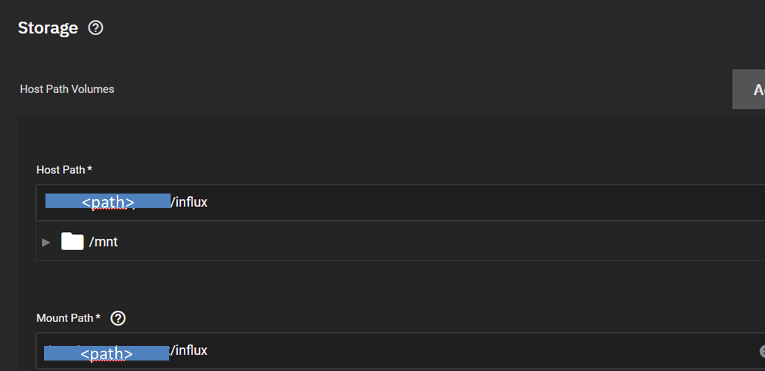Place cursor on blue <path> block in Mount Path
This screenshot has width=765, height=371.
[106, 353]
